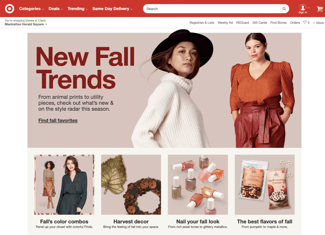Expand the Categories dropdown menu
This screenshot has height=235, width=325.
(31, 9)
